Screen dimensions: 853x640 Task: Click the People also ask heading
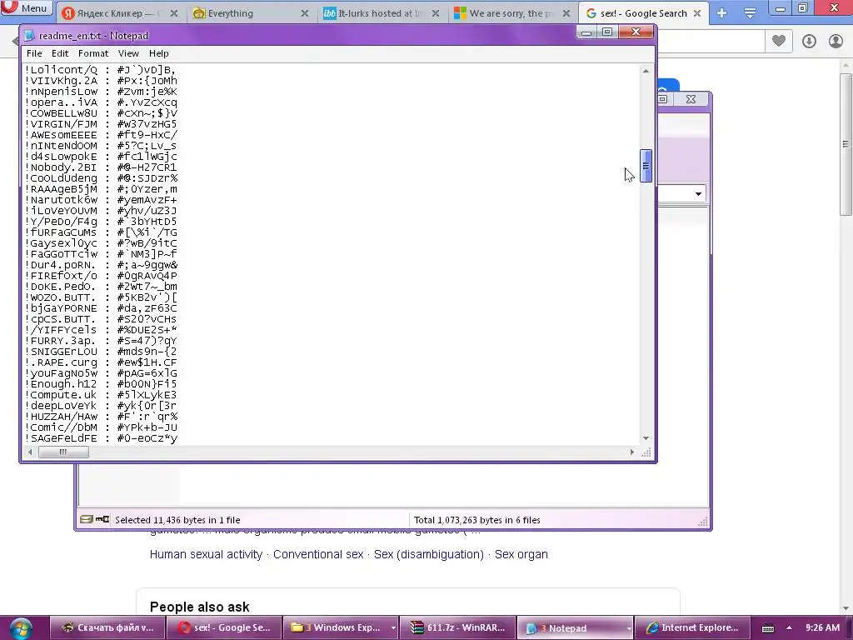[x=200, y=607]
